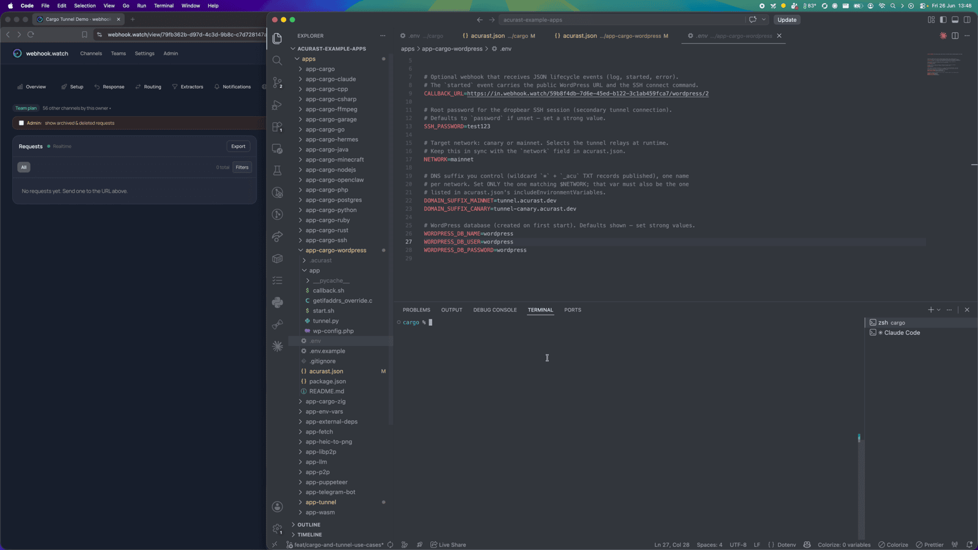
Task: Click the Update button in title bar
Action: (787, 20)
